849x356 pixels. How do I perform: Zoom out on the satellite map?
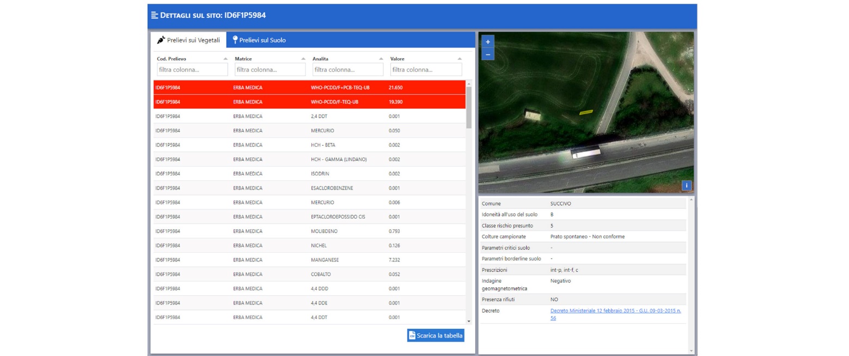tap(487, 54)
